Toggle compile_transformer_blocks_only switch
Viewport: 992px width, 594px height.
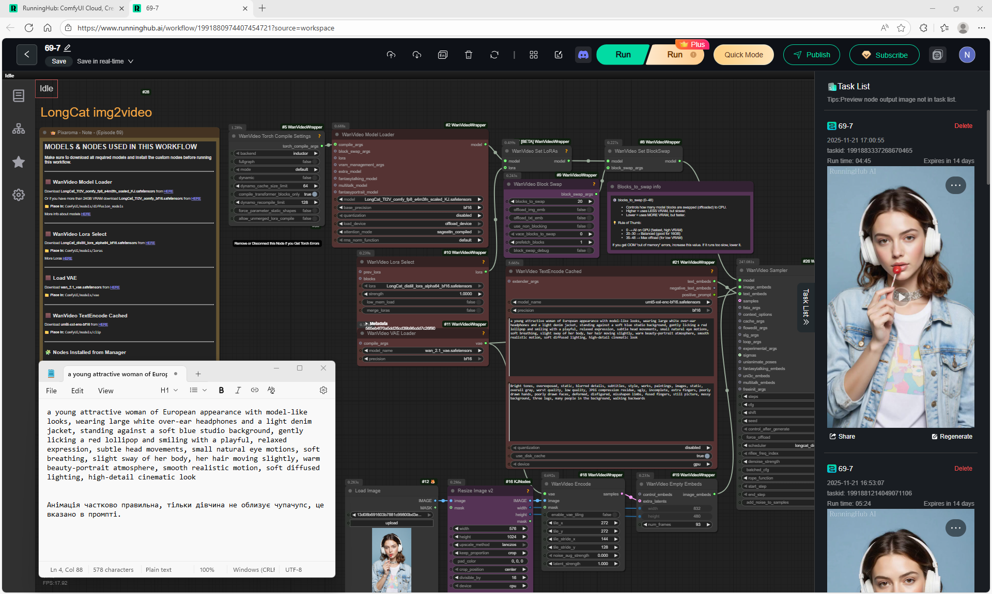coord(314,194)
